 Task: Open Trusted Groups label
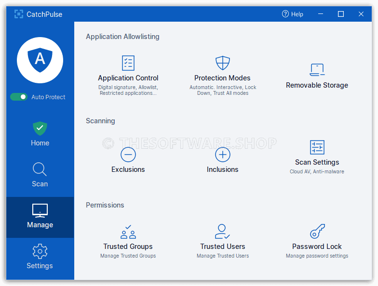(128, 247)
